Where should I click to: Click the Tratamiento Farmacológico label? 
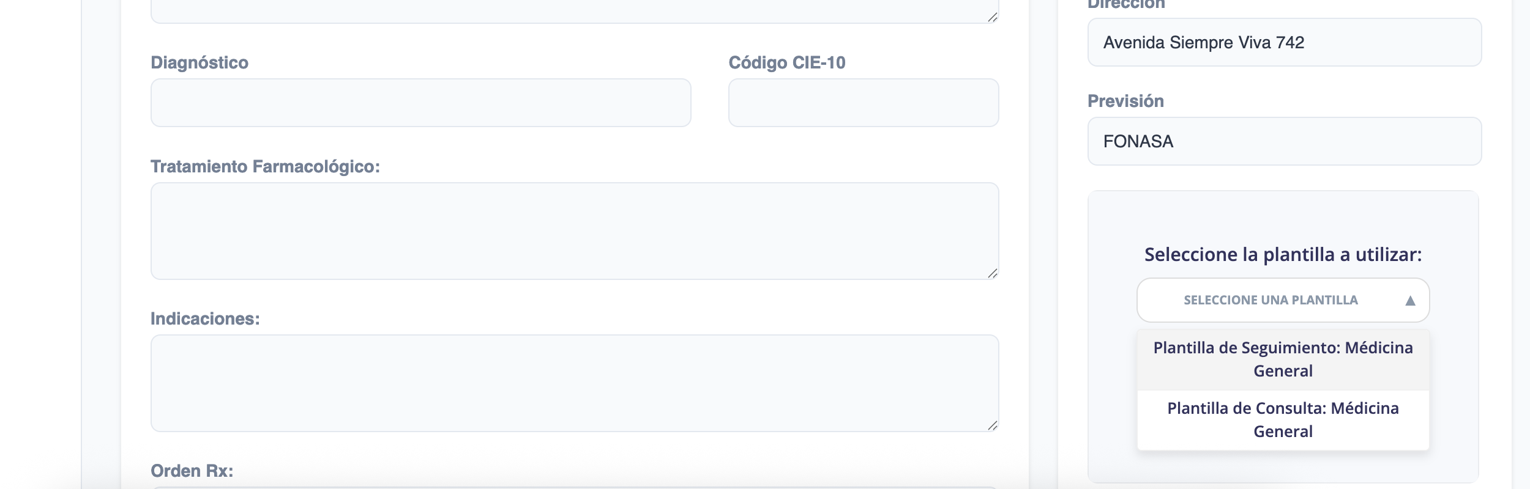click(x=266, y=166)
